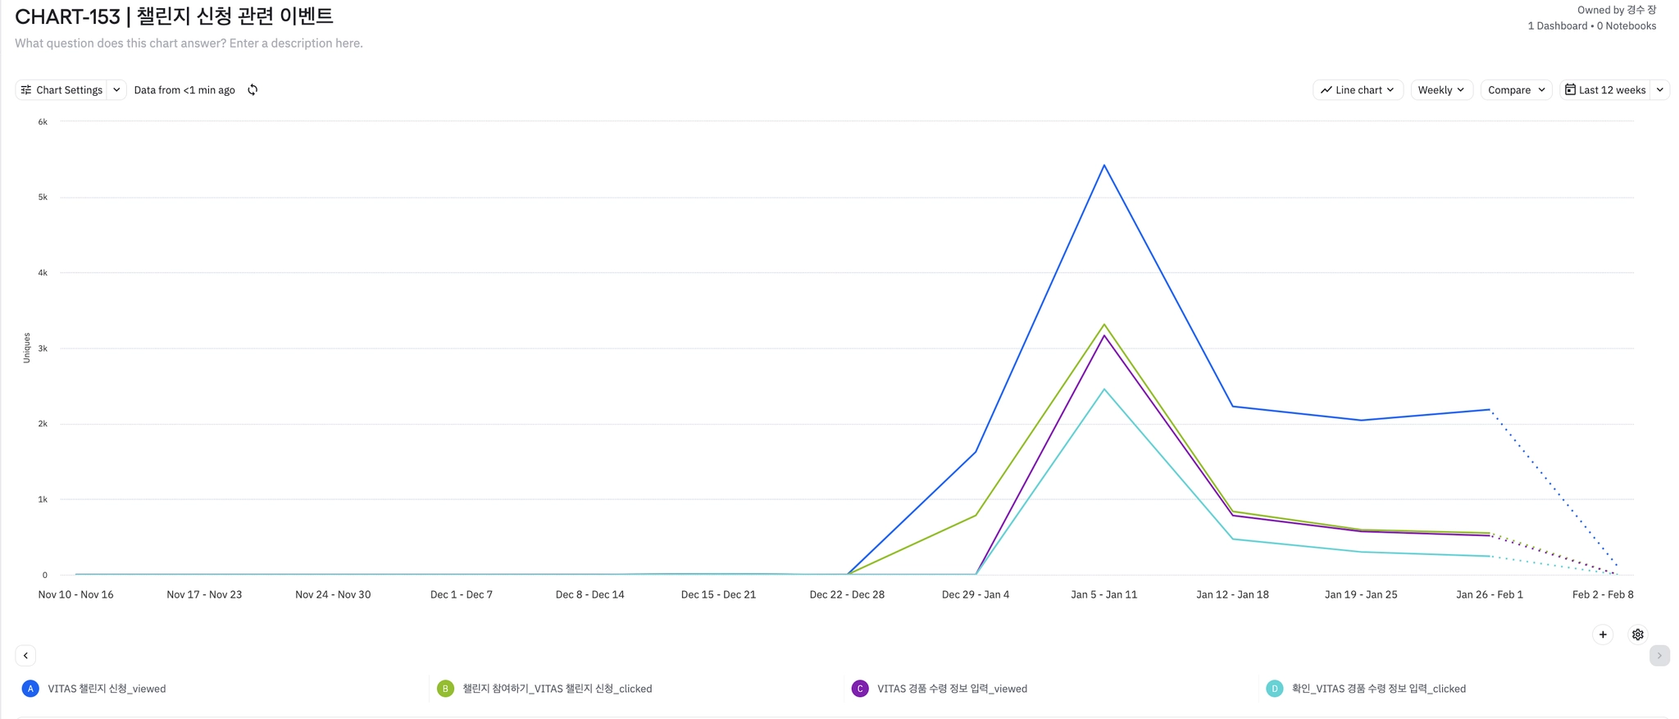Expand the Chart Settings dropdown arrow
This screenshot has height=719, width=1679.
click(116, 90)
